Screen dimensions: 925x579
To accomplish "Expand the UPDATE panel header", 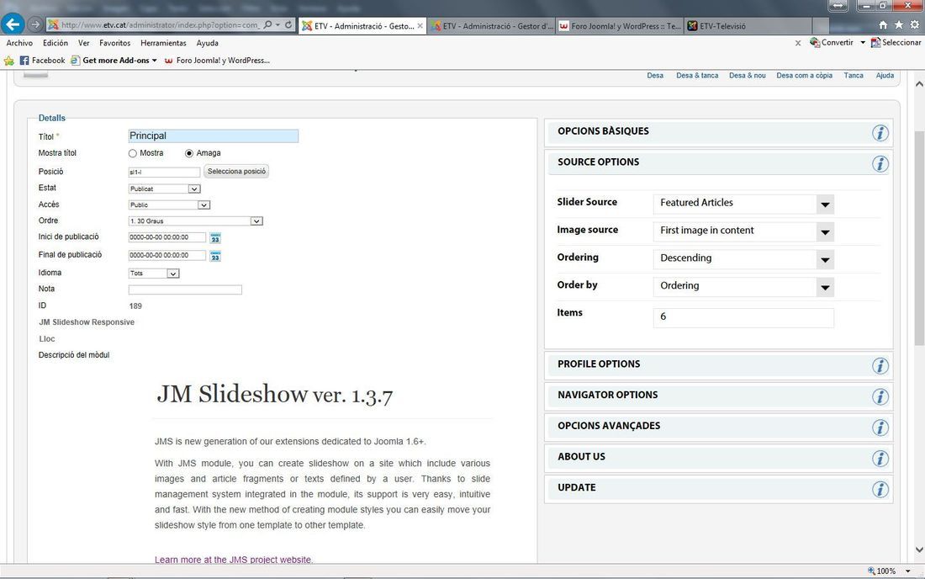I will 718,489.
